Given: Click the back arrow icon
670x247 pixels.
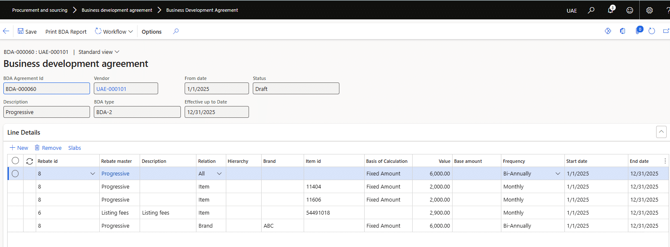Looking at the screenshot, I should [6, 31].
